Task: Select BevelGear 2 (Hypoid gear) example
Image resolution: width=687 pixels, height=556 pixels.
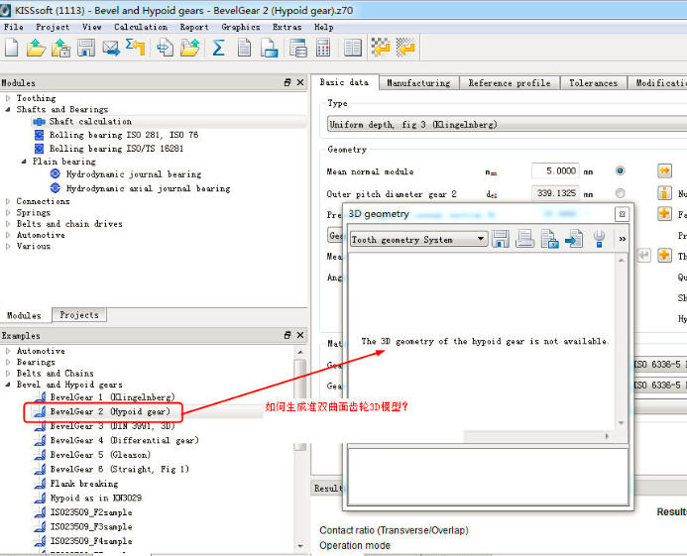Action: tap(109, 412)
